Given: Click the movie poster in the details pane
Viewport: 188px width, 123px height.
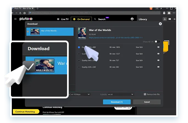Looking at the screenshot, I should pos(82,33).
